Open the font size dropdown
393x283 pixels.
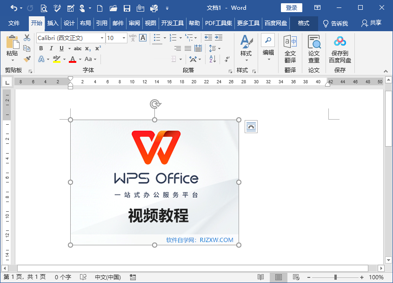pos(123,39)
